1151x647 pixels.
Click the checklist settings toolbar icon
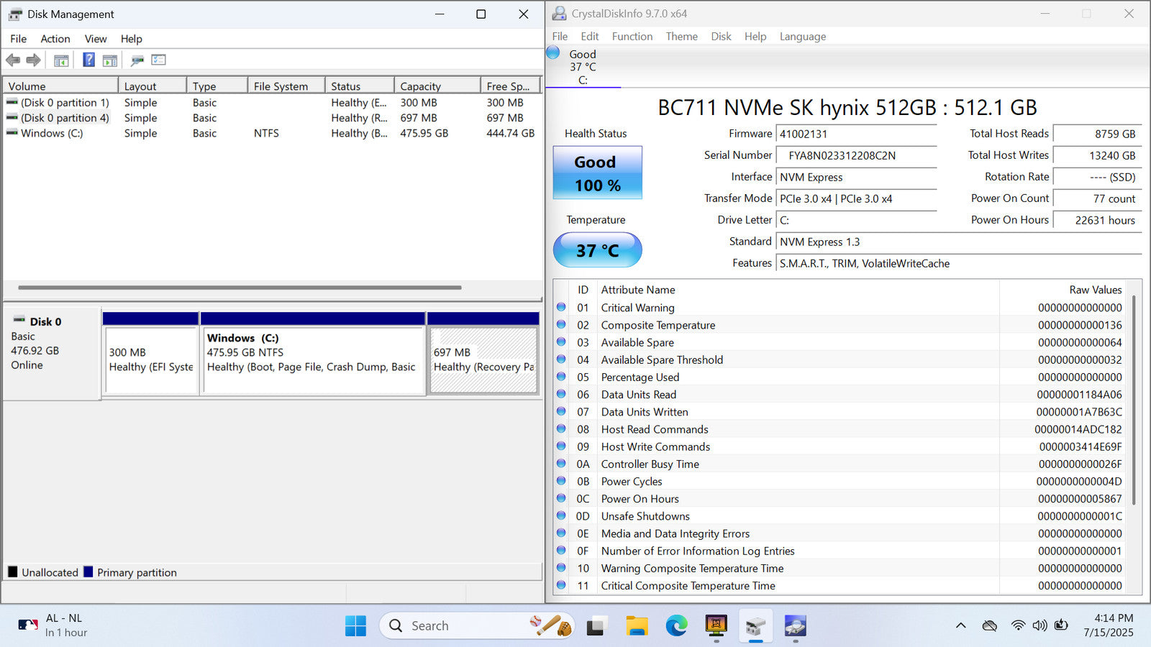pos(159,60)
